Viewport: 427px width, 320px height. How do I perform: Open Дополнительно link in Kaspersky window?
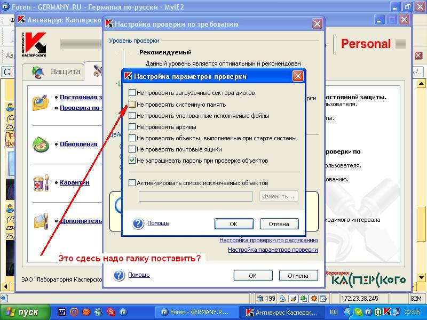pos(81,221)
